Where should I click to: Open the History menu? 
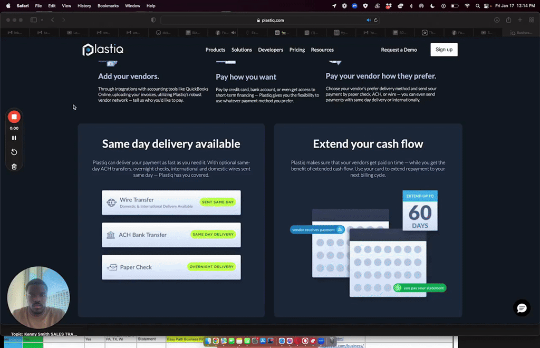84,6
